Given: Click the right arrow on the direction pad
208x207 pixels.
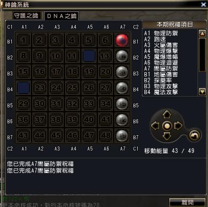Looking at the screenshot, I should pos(178,126).
